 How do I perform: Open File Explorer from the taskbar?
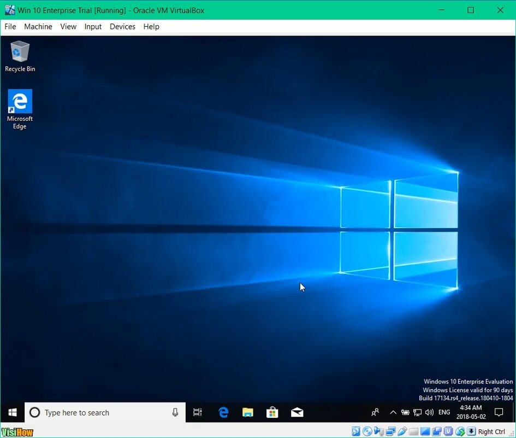coord(248,412)
